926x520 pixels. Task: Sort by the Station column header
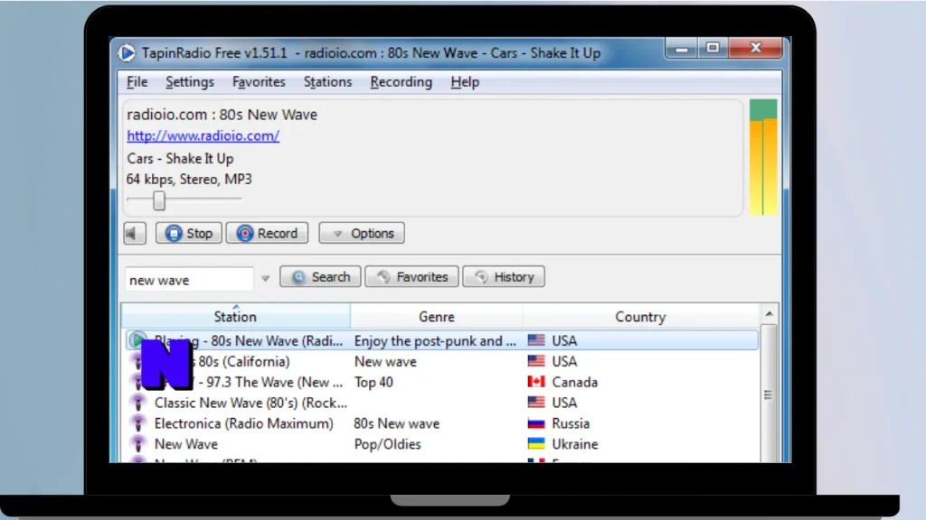tap(236, 317)
